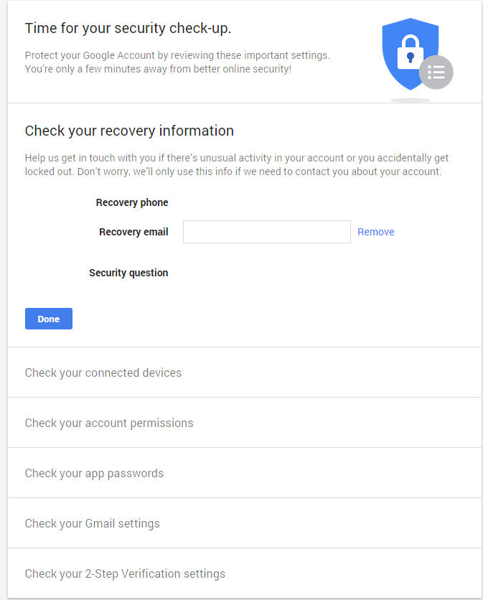Image resolution: width=483 pixels, height=600 pixels.
Task: Select the Recovery email label
Action: point(133,232)
